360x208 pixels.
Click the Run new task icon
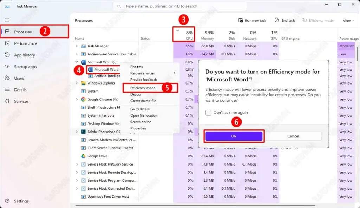240,20
